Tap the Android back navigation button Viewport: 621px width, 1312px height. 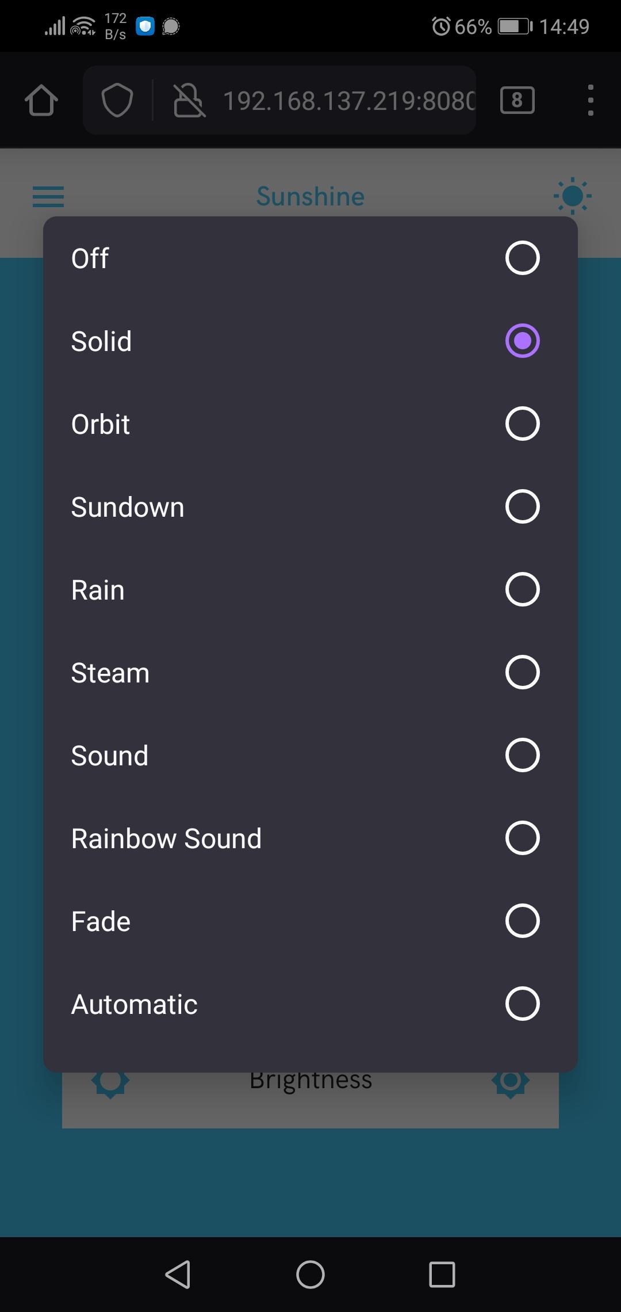pyautogui.click(x=178, y=1274)
